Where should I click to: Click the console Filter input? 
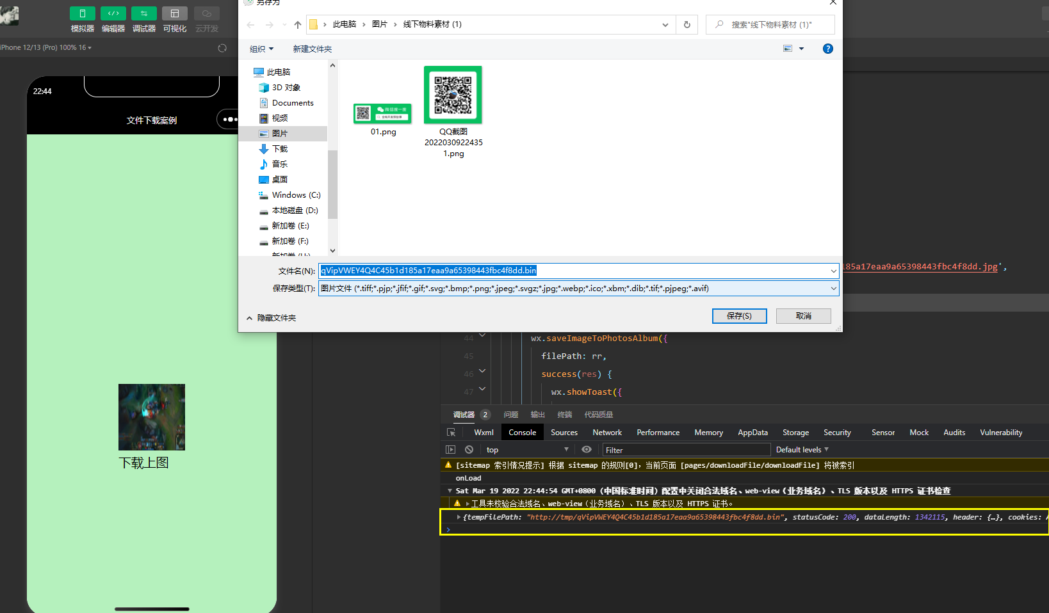pyautogui.click(x=686, y=450)
